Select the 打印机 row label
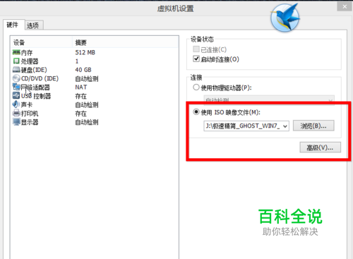This screenshot has width=353, height=259. [x=30, y=114]
